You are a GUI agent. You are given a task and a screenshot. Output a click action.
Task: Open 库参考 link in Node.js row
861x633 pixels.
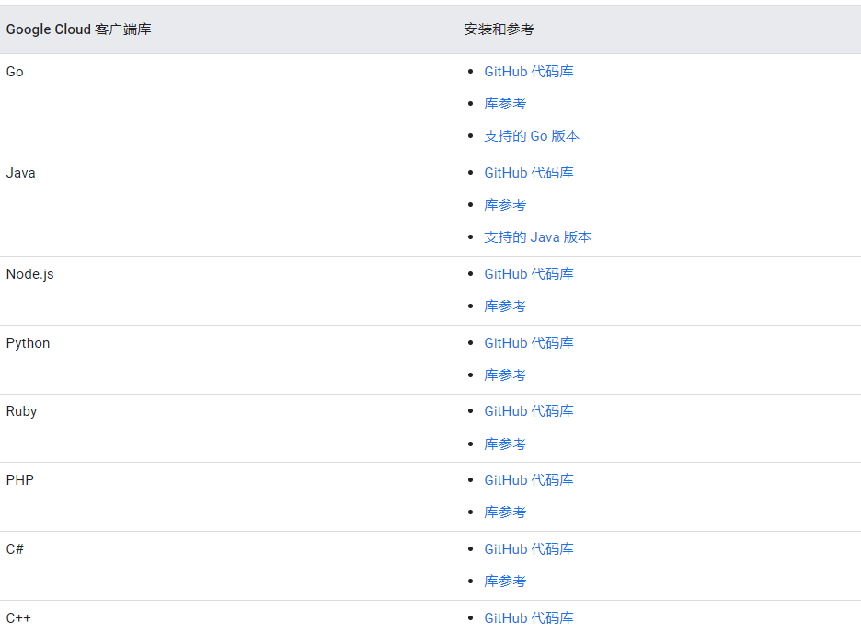pos(505,305)
